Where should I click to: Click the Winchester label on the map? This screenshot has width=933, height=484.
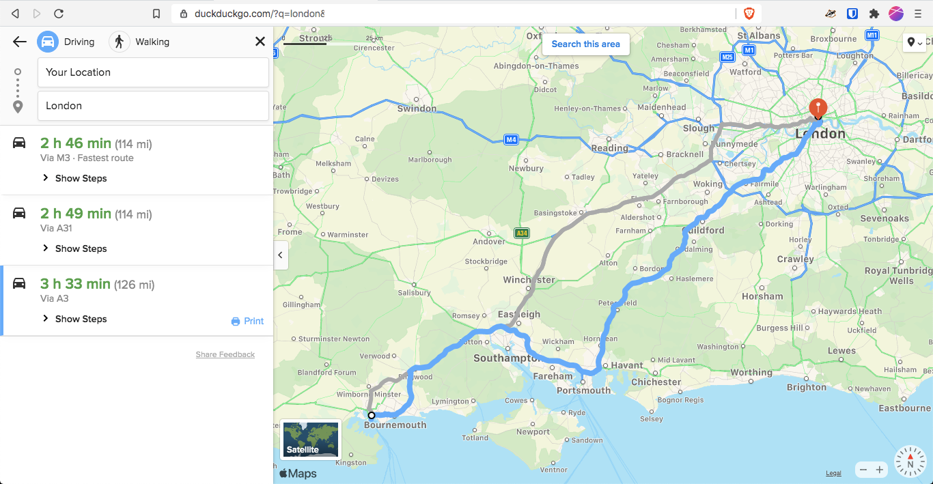pyautogui.click(x=529, y=280)
